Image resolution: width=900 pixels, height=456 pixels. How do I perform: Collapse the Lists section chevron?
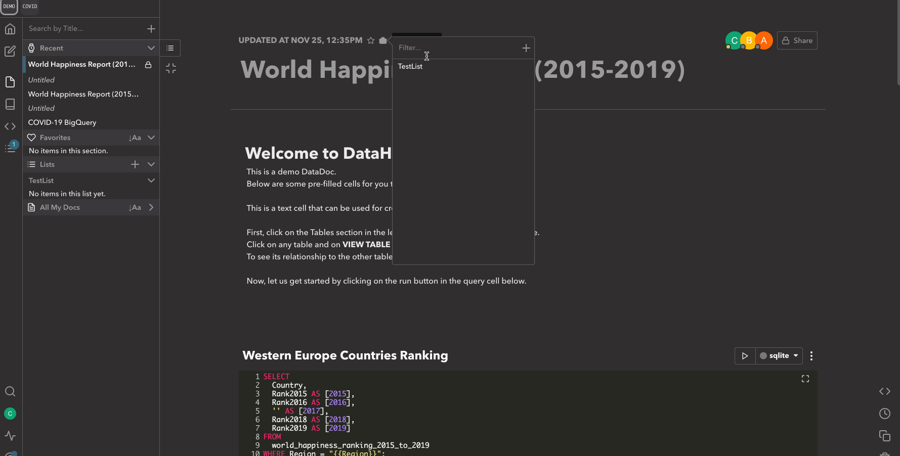151,164
